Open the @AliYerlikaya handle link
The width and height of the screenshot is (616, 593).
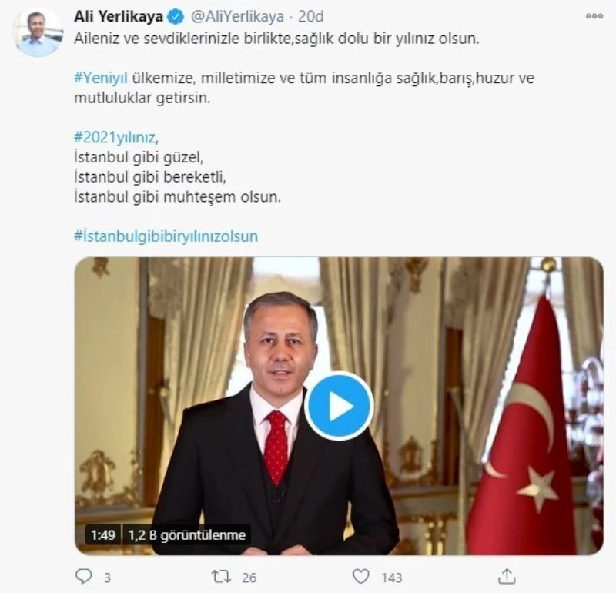pyautogui.click(x=235, y=17)
